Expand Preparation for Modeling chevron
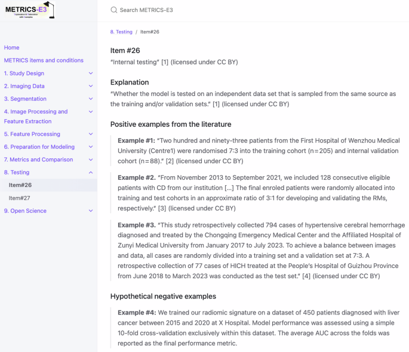Screen dimensions: 409x352 pyautogui.click(x=91, y=147)
